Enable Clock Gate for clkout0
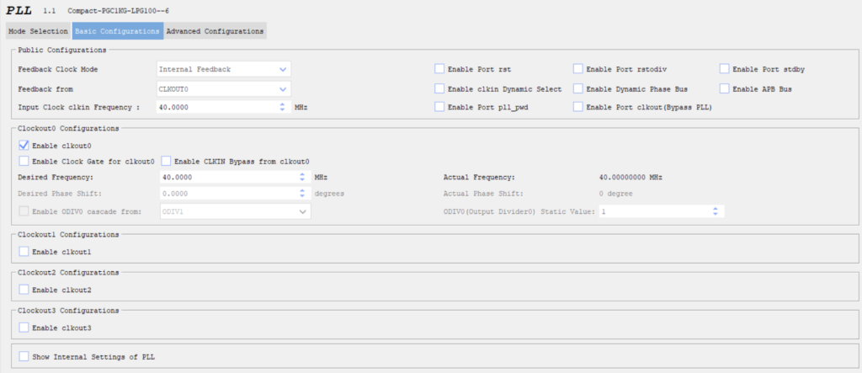This screenshot has height=373, width=862. pos(24,161)
